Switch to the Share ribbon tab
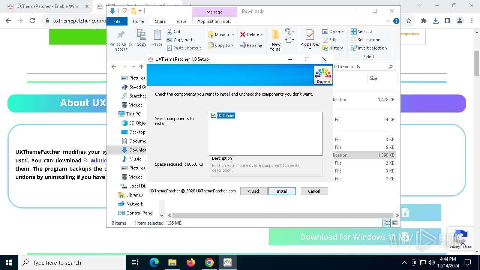The width and height of the screenshot is (480, 270). (x=160, y=21)
